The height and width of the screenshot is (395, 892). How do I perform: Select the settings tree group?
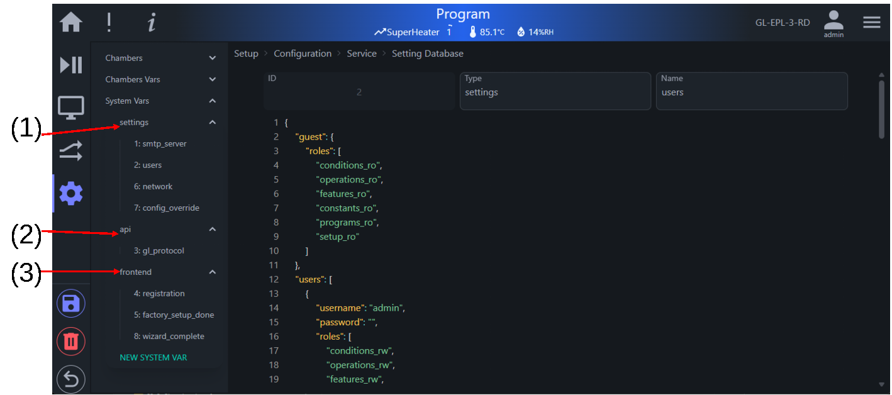coord(134,122)
